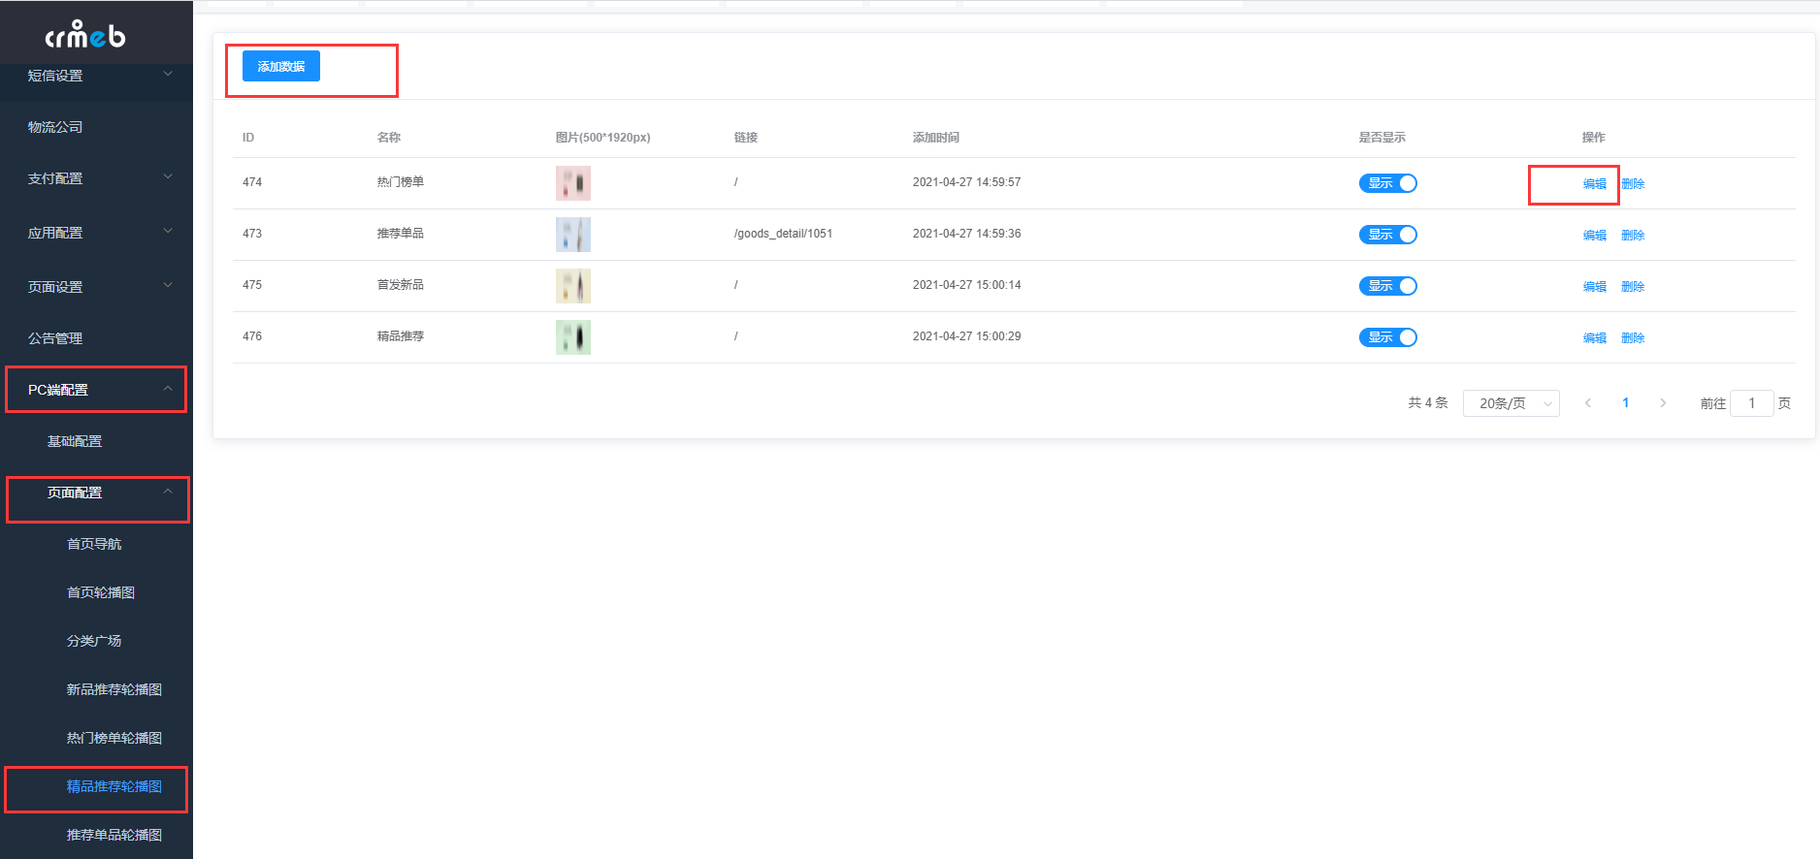1820x859 pixels.
Task: Expand the 应用配置 sidebar menu
Action: pyautogui.click(x=96, y=233)
